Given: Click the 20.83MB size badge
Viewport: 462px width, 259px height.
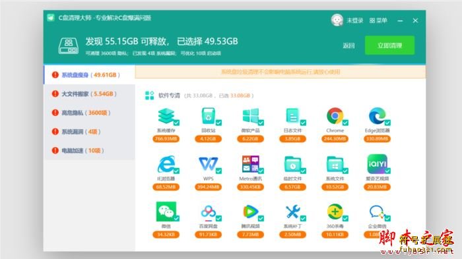Looking at the screenshot, I should click(377, 187).
